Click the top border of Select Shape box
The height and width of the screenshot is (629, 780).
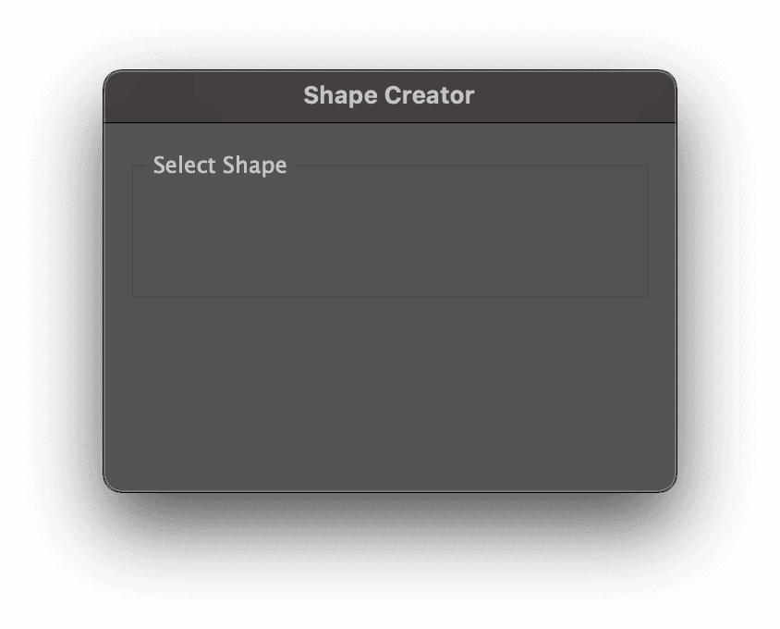pos(472,166)
